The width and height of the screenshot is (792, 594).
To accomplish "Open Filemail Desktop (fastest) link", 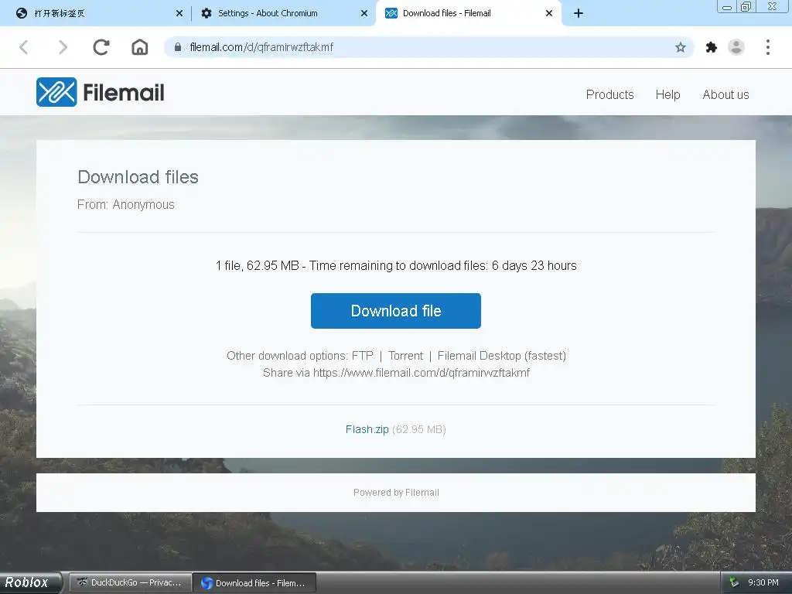I will click(x=501, y=356).
